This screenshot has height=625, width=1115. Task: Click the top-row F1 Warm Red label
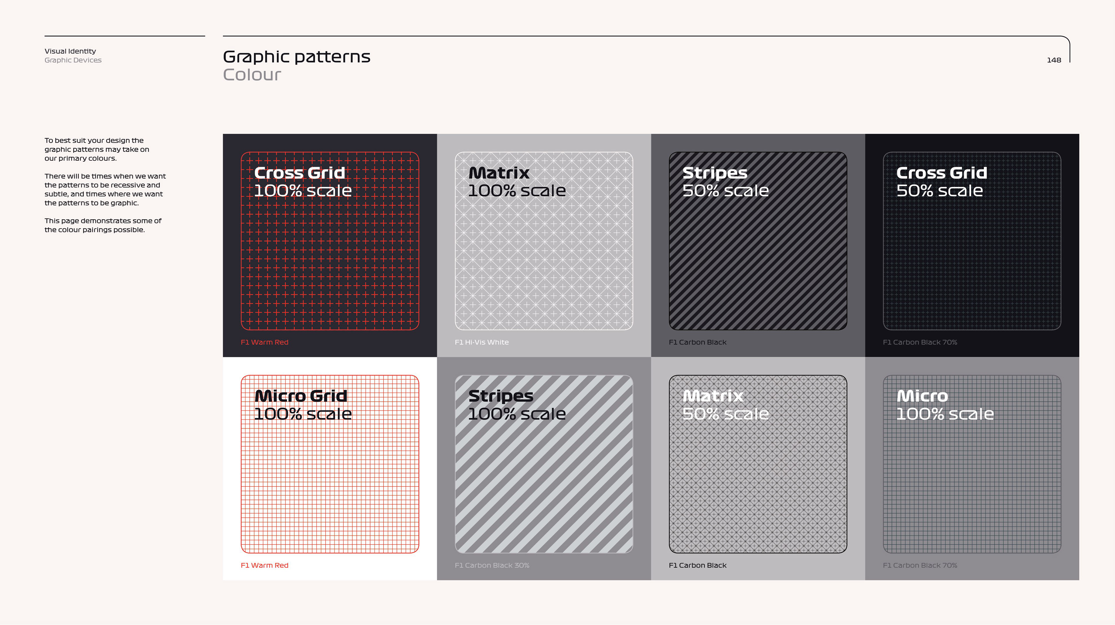pyautogui.click(x=264, y=342)
